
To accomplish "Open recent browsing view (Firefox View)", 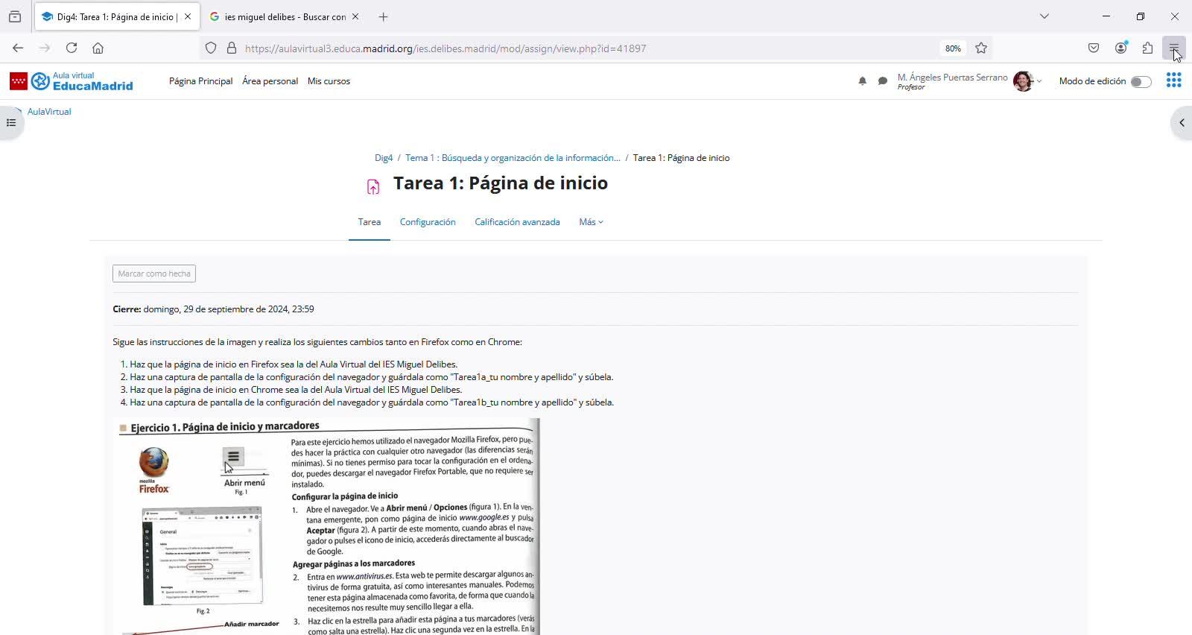I will pos(15,16).
